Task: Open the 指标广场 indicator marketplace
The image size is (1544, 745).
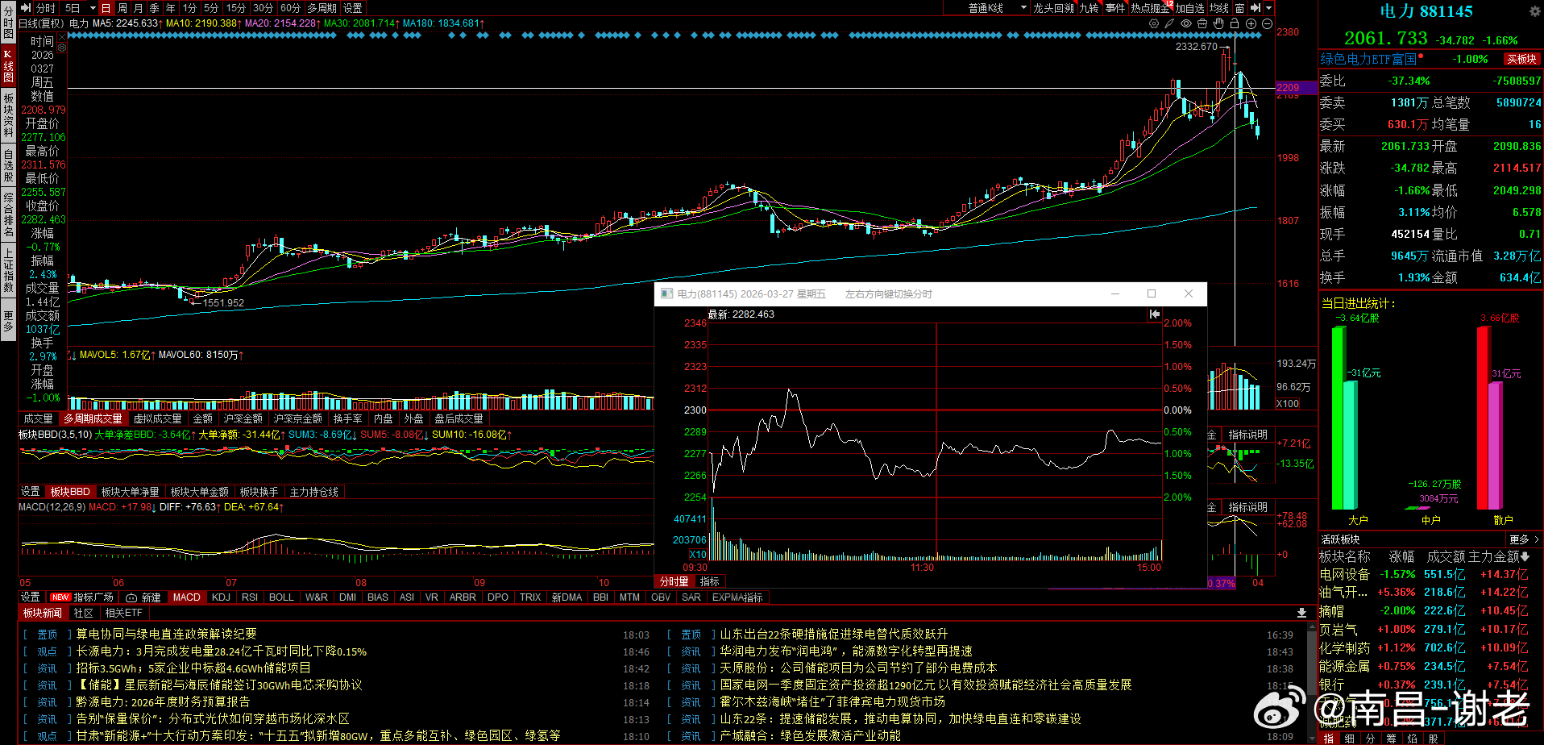Action: point(83,597)
